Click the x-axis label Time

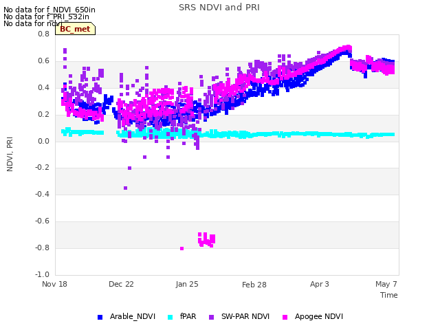point(389,295)
